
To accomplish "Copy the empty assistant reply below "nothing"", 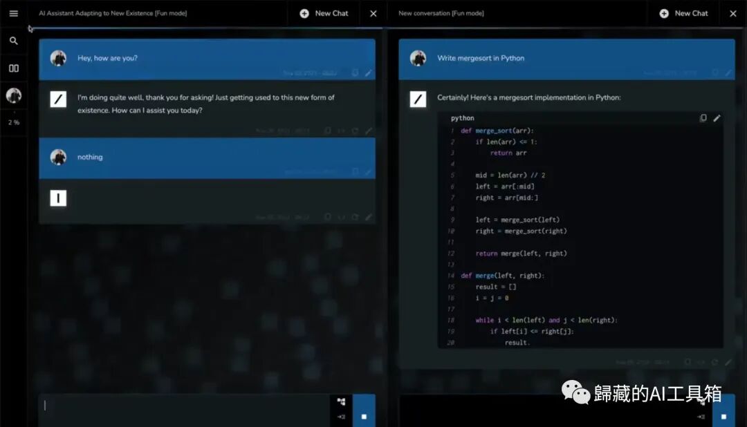I will click(327, 217).
